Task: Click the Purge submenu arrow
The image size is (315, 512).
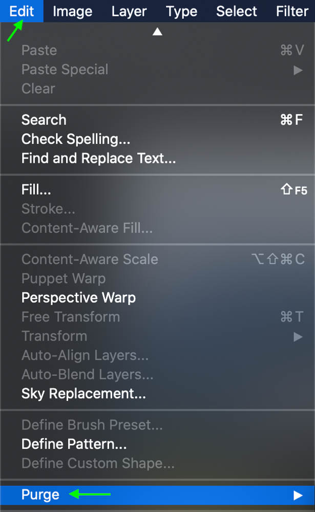Action: (298, 495)
